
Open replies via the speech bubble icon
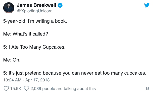(27, 88)
